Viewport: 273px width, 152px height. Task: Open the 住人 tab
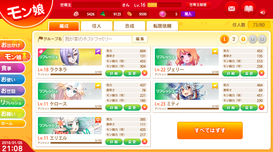(97, 26)
